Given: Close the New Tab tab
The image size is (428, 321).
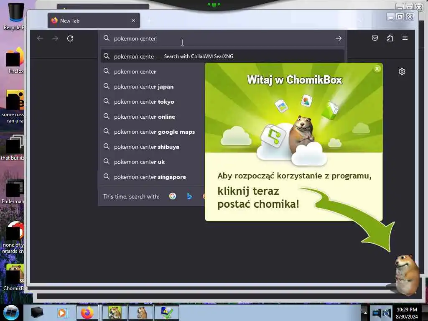Looking at the screenshot, I should (133, 21).
